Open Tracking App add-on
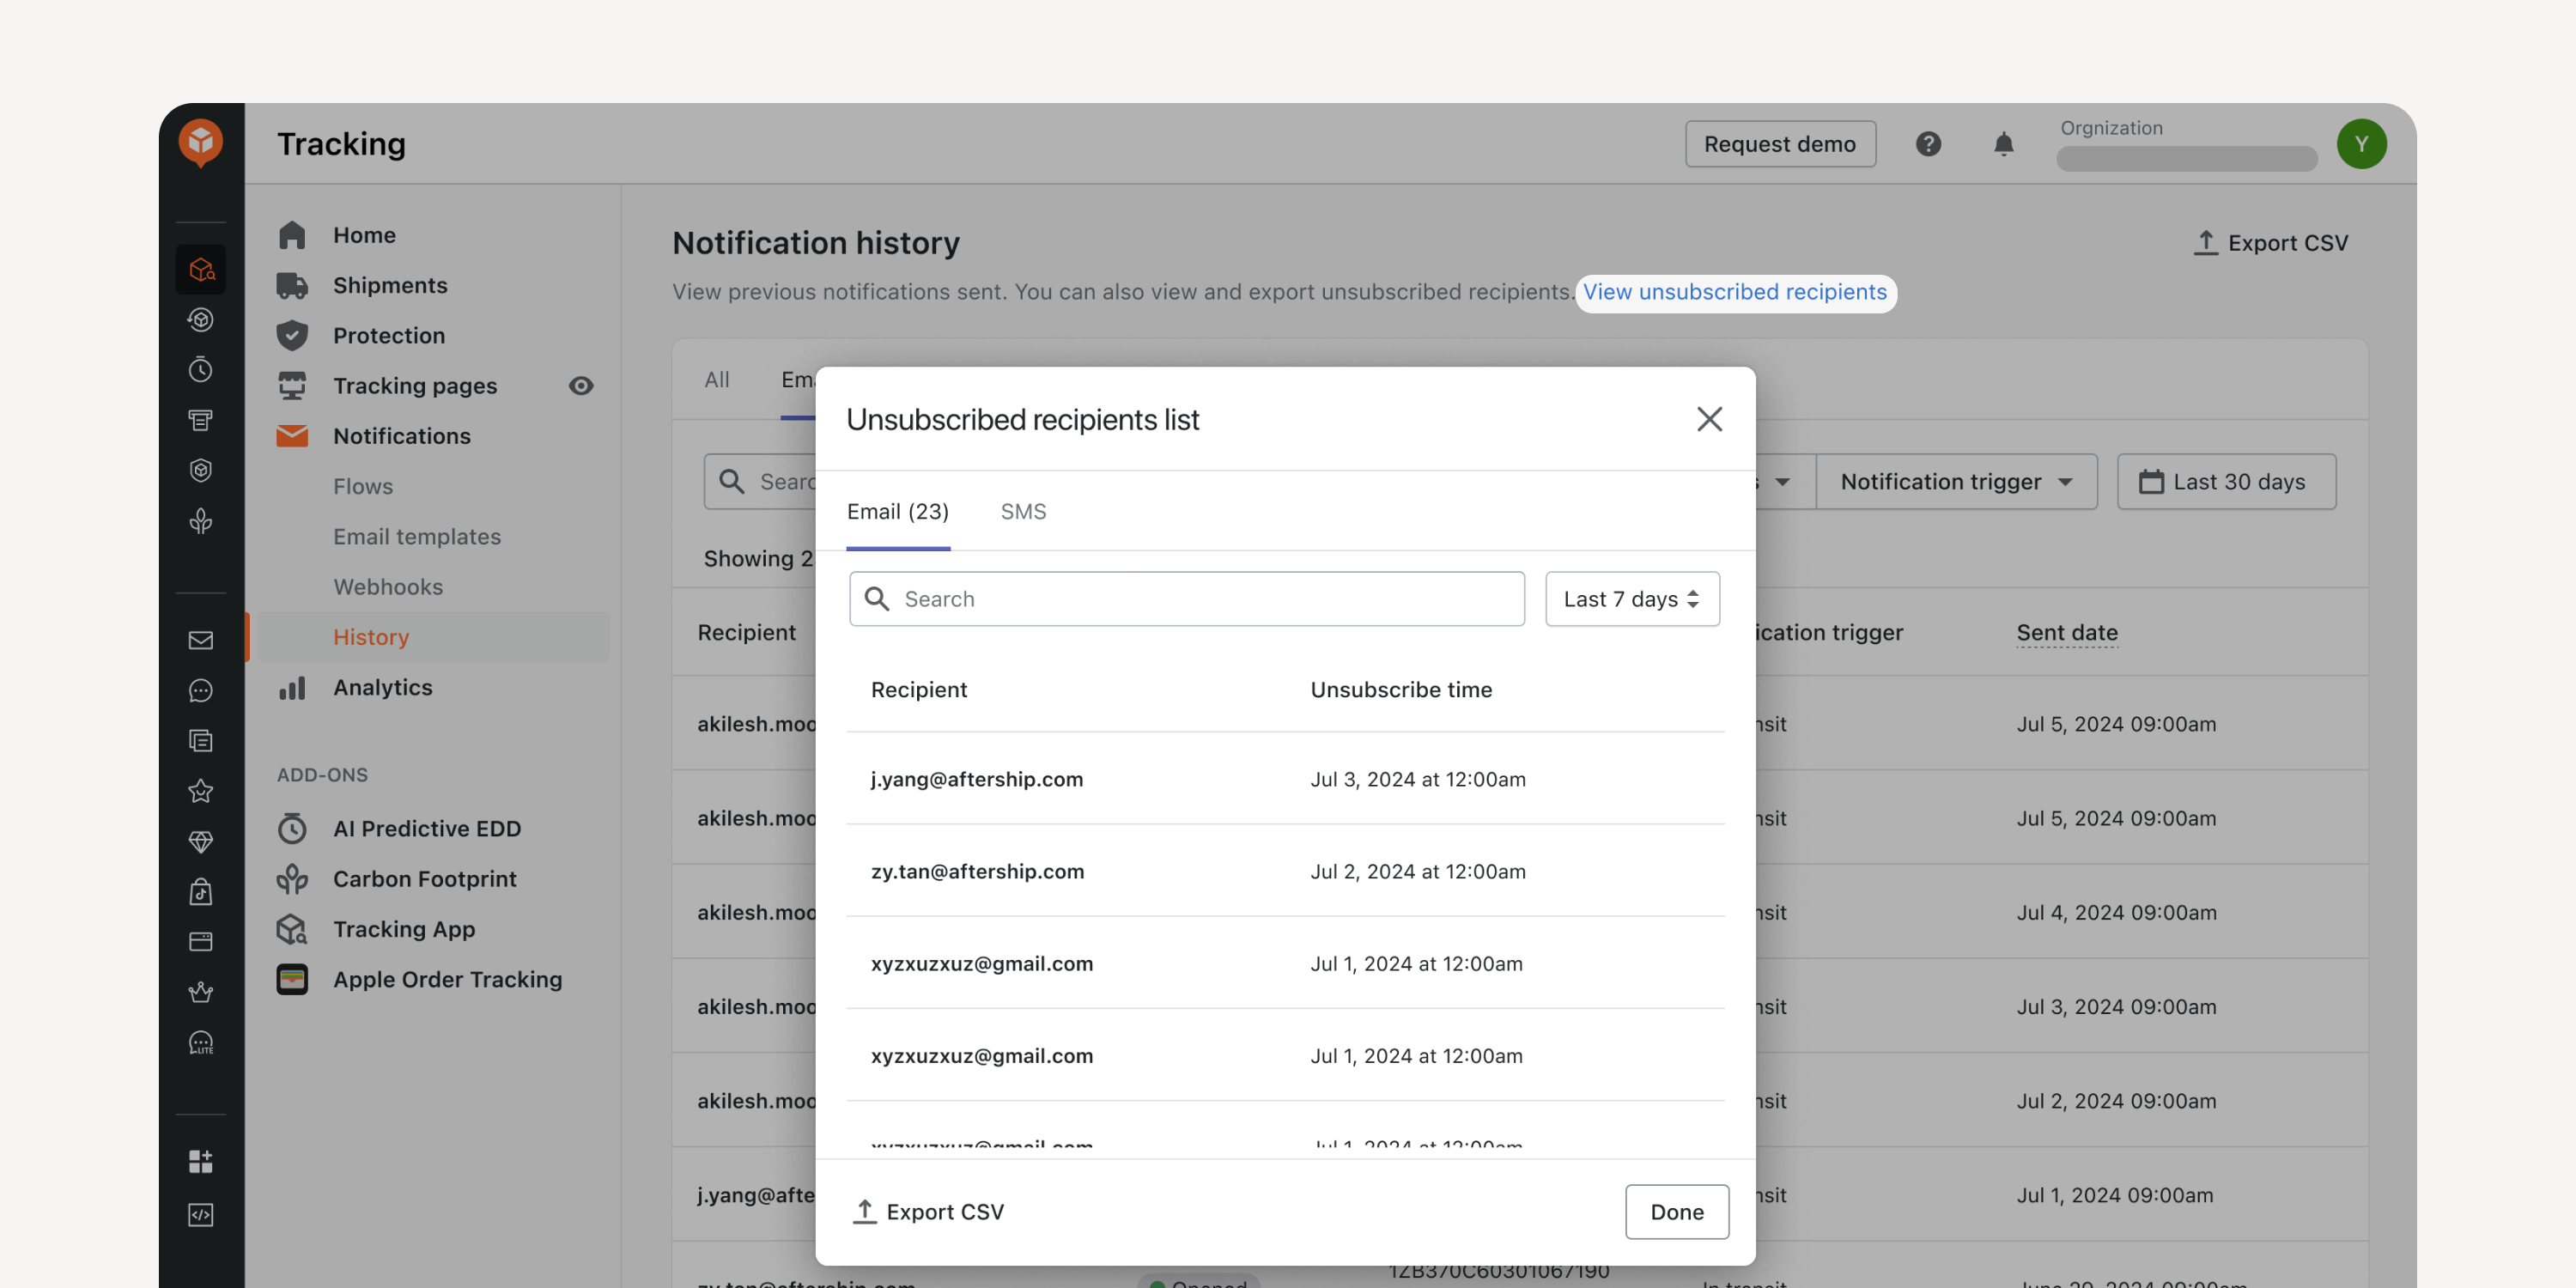 pyautogui.click(x=404, y=929)
